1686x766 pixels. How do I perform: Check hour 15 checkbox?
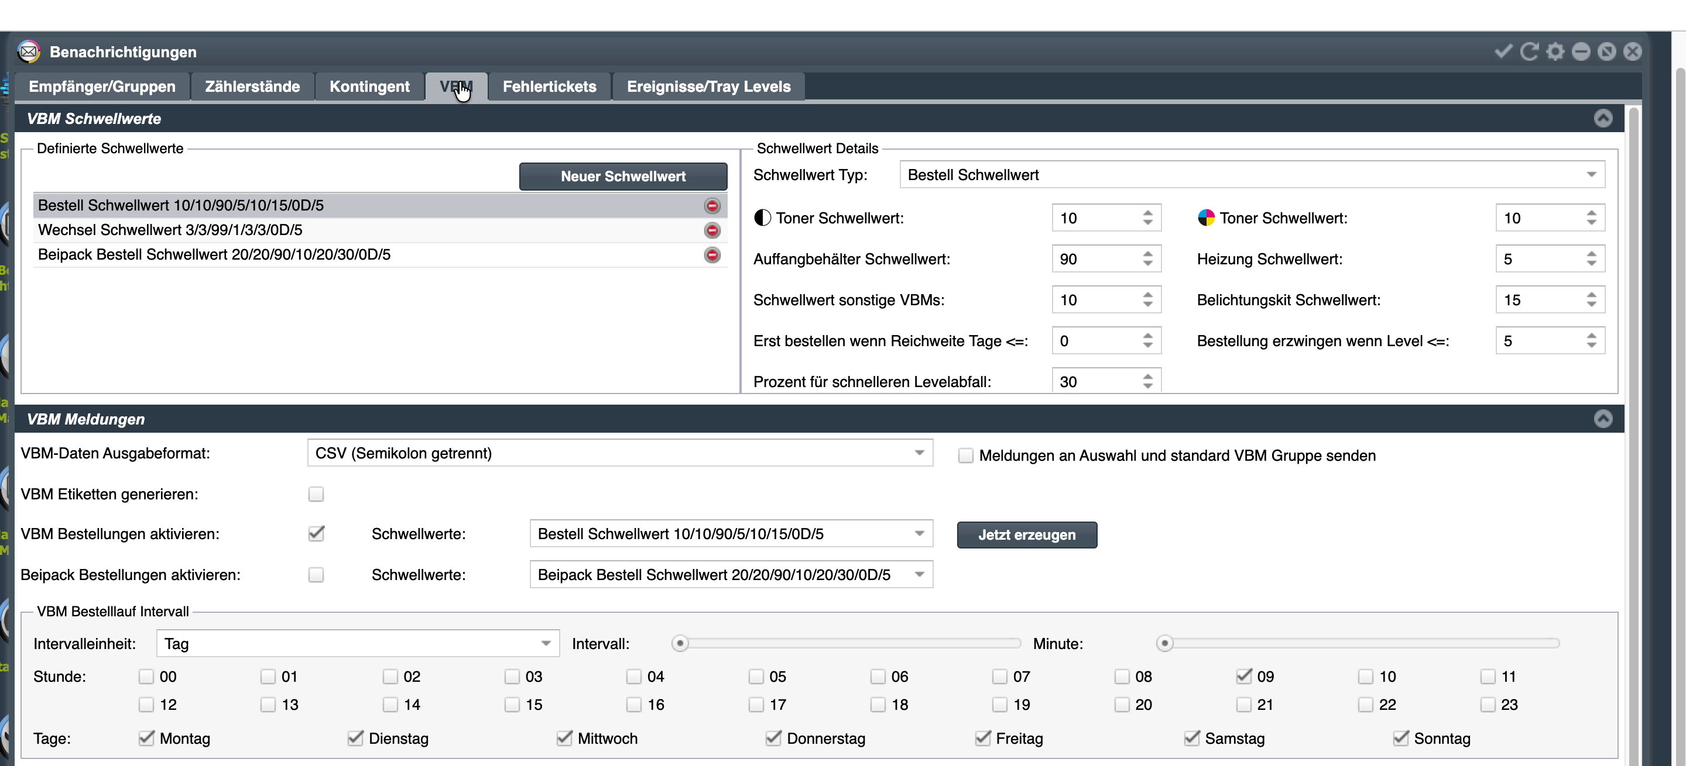coord(512,705)
